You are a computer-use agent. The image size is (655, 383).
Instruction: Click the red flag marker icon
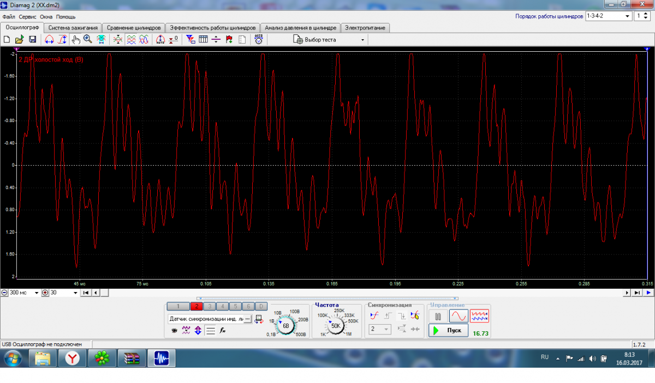pos(229,40)
